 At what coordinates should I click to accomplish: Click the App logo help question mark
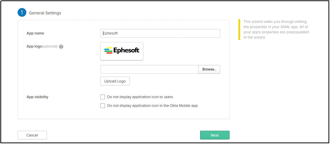(61, 47)
